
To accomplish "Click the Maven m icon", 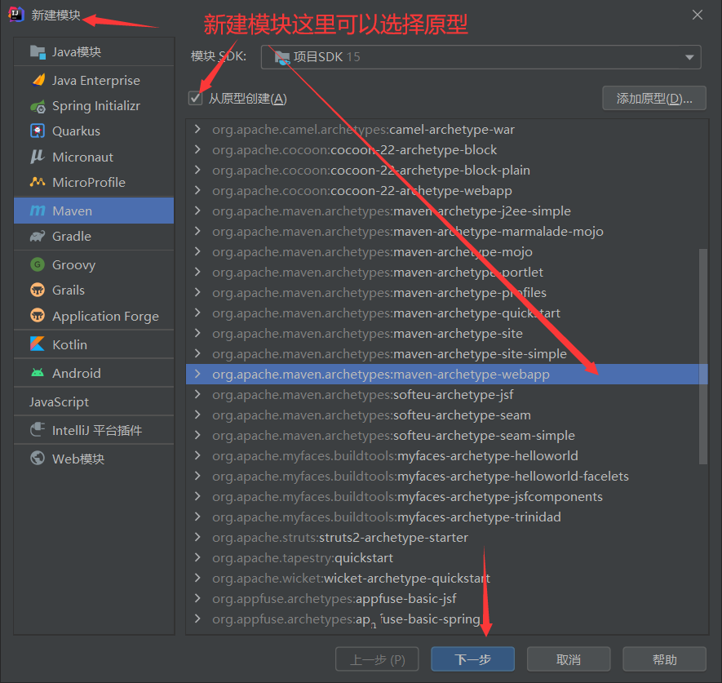I will pyautogui.click(x=38, y=211).
